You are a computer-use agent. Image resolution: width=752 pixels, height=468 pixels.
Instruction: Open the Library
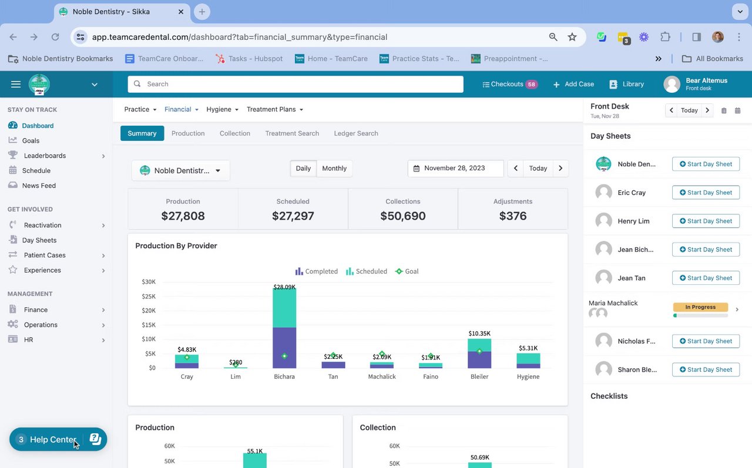[x=626, y=84]
